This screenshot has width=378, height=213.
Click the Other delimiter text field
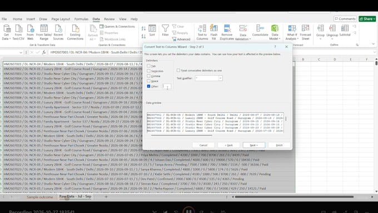point(166,86)
